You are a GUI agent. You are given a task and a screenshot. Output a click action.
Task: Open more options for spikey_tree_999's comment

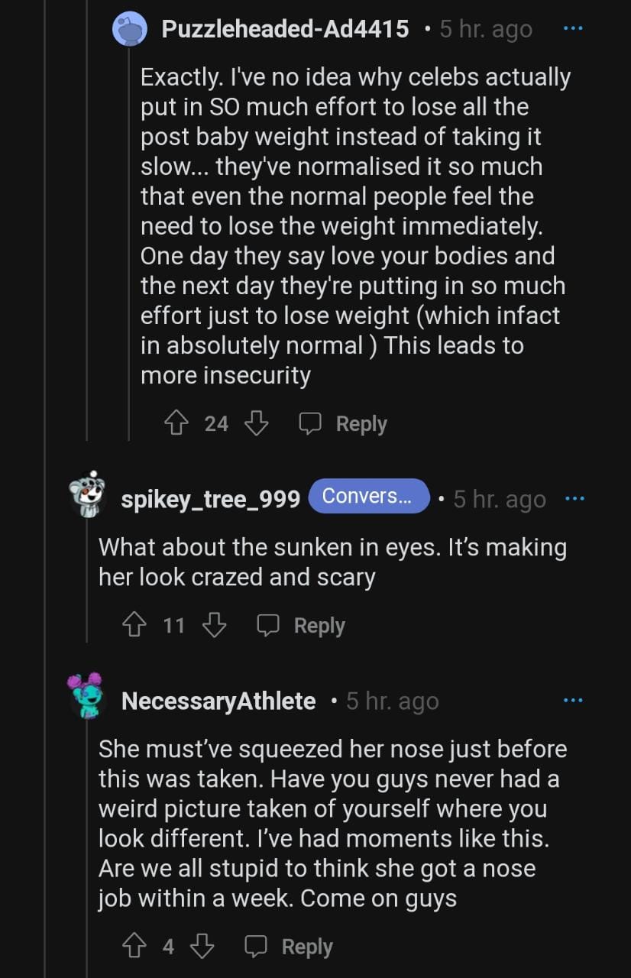pyautogui.click(x=574, y=499)
